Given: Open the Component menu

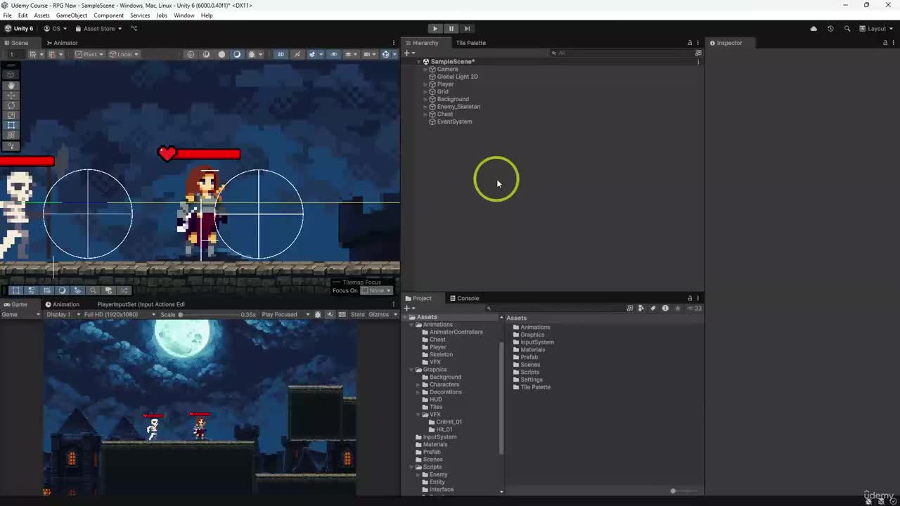Looking at the screenshot, I should (108, 15).
